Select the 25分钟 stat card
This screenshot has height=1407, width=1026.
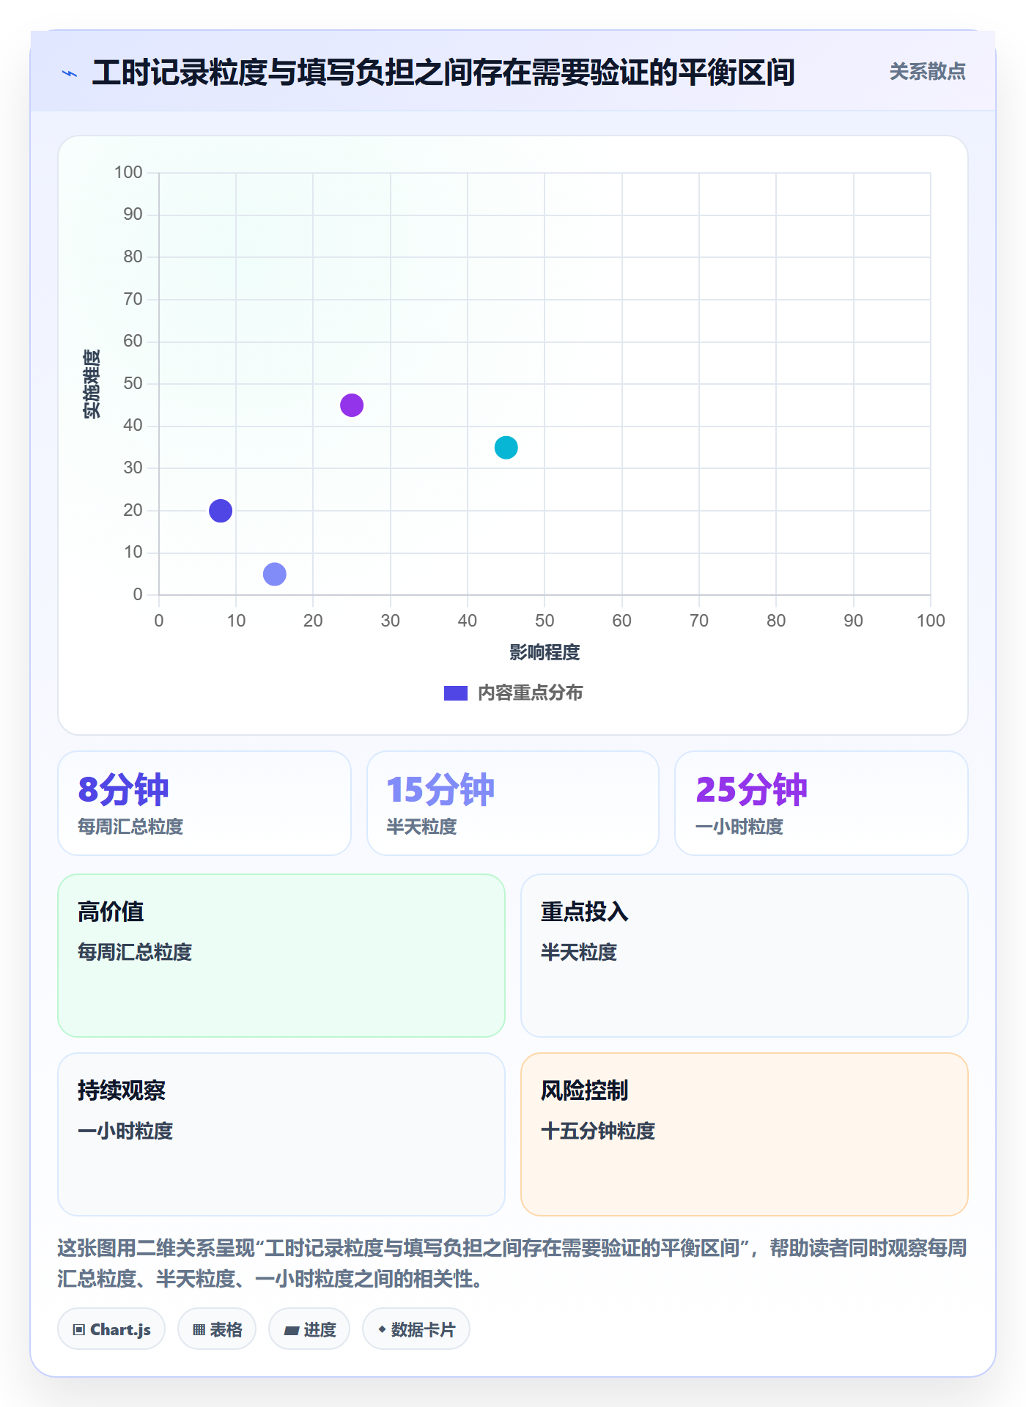[x=822, y=803]
